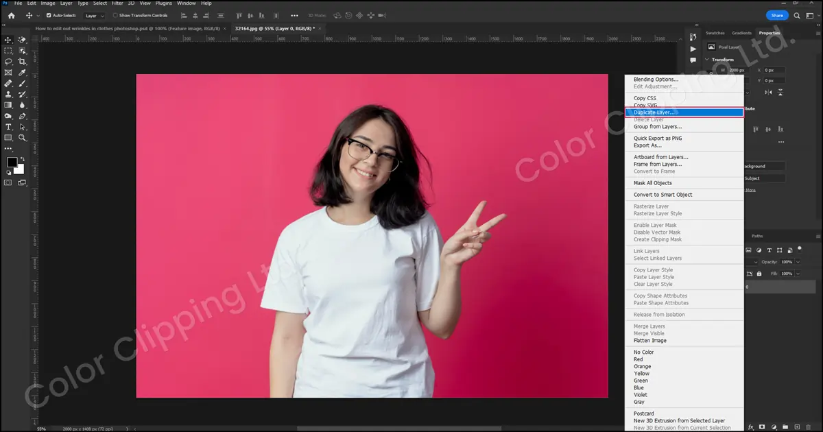Screen dimensions: 823x432
Task: Choose the Clone Stamp tool
Action: coord(8,95)
